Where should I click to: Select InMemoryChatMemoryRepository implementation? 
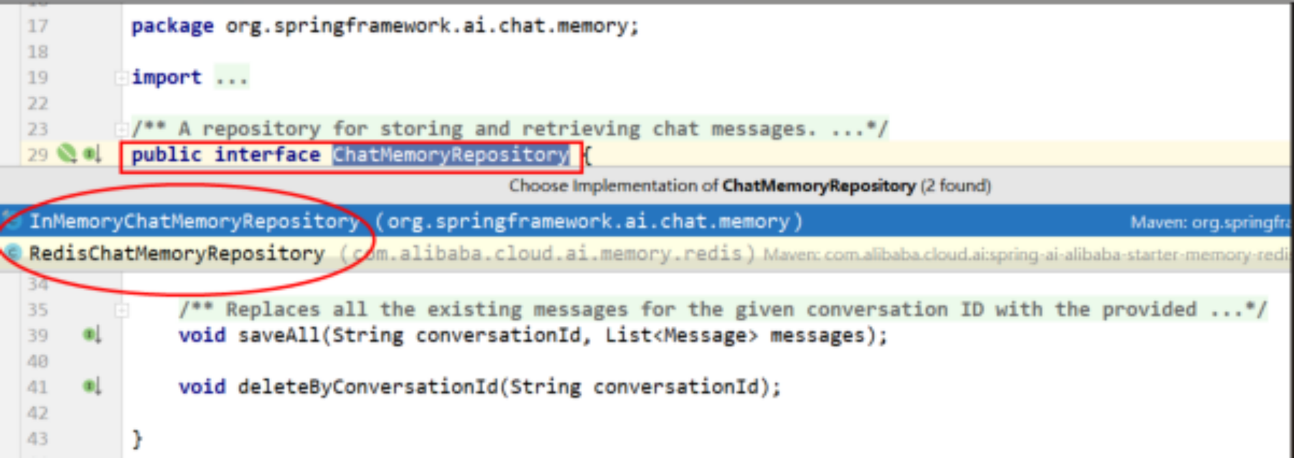[x=646, y=221]
